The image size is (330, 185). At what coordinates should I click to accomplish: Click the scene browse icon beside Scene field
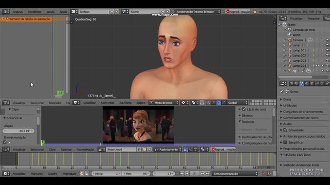pyautogui.click(x=125, y=12)
